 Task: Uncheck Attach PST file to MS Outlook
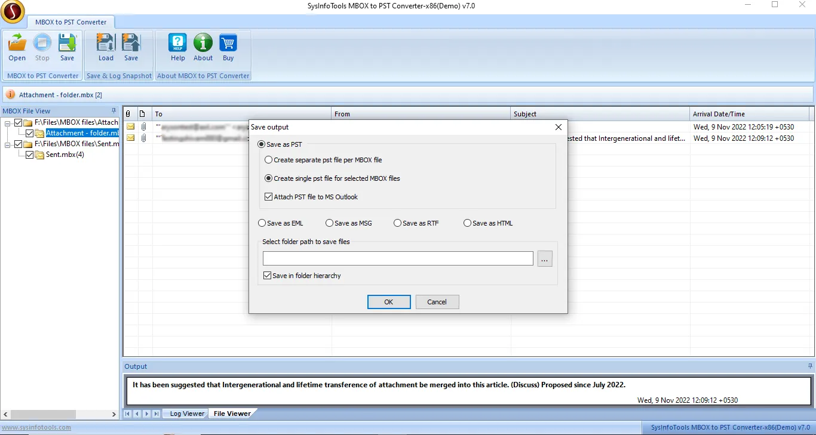pyautogui.click(x=269, y=197)
